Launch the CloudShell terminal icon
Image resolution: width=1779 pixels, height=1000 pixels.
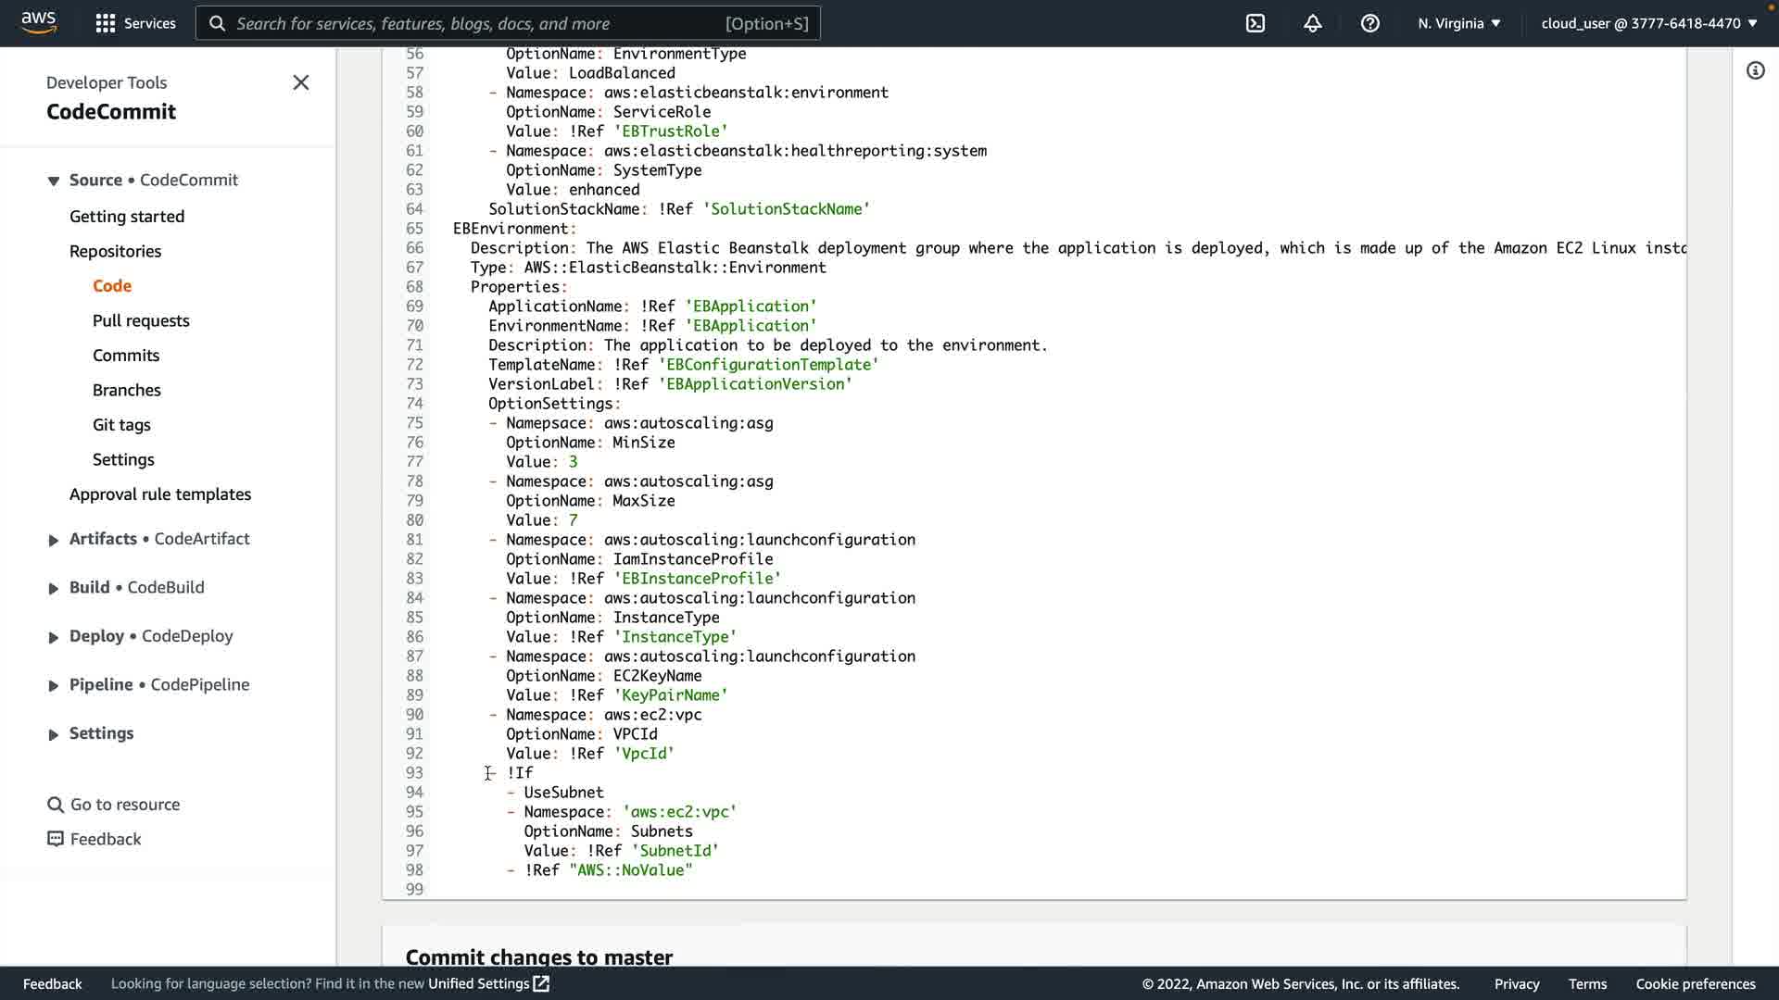[x=1255, y=23]
